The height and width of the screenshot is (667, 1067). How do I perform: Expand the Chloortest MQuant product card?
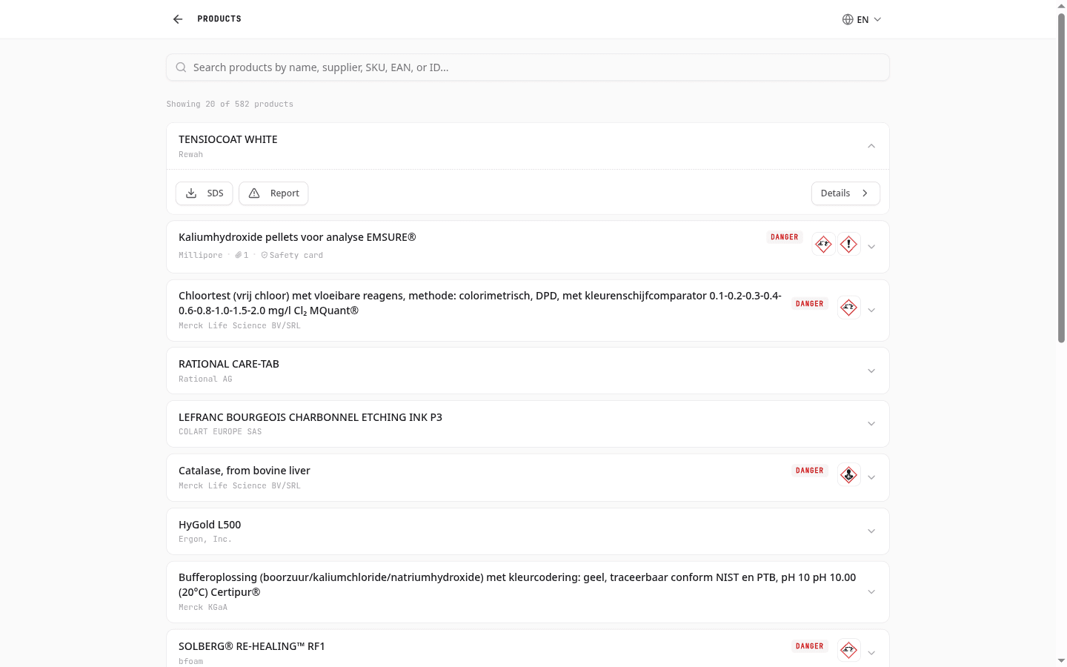coord(871,311)
